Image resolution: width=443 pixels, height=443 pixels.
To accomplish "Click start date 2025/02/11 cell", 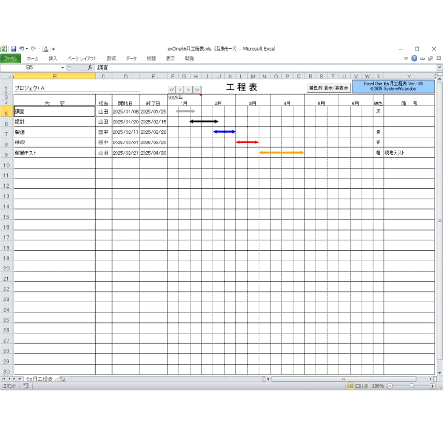I will tap(126, 132).
